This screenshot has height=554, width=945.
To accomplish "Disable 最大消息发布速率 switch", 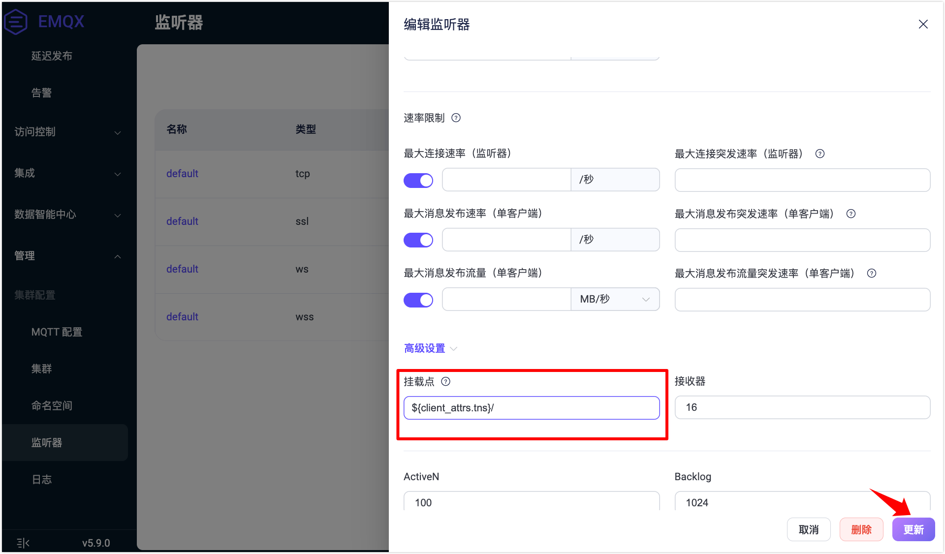I will [x=418, y=240].
